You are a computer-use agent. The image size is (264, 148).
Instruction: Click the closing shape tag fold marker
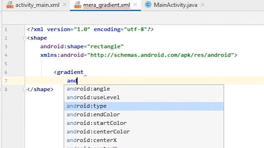[25, 89]
